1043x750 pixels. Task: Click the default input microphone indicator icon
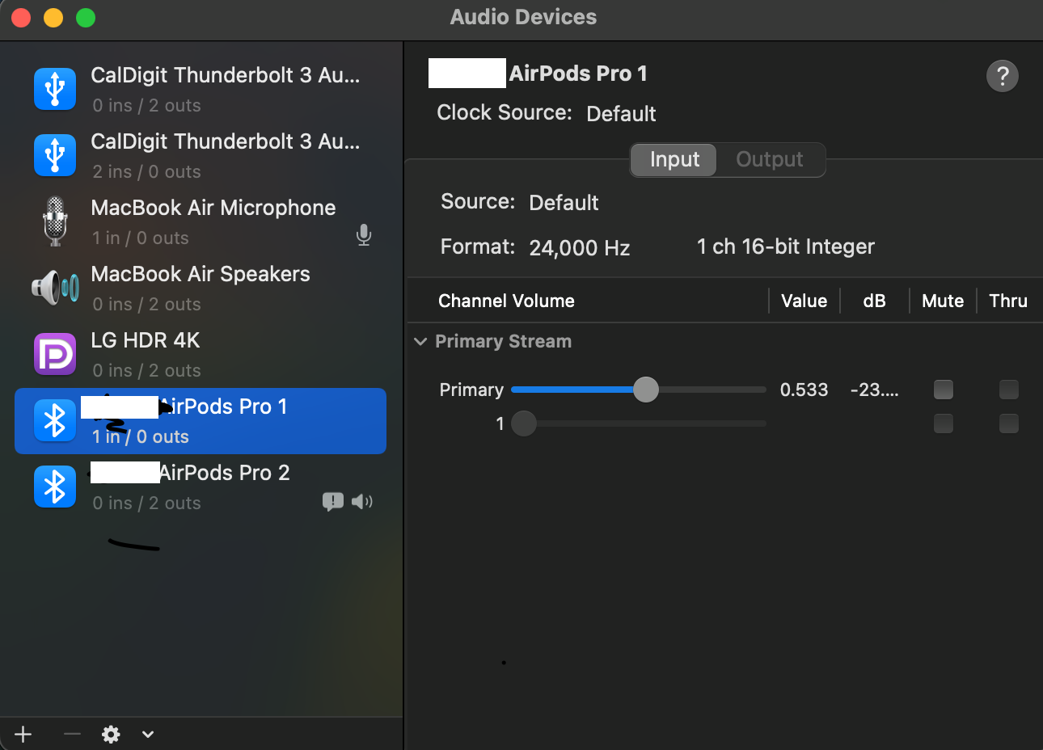click(x=364, y=235)
